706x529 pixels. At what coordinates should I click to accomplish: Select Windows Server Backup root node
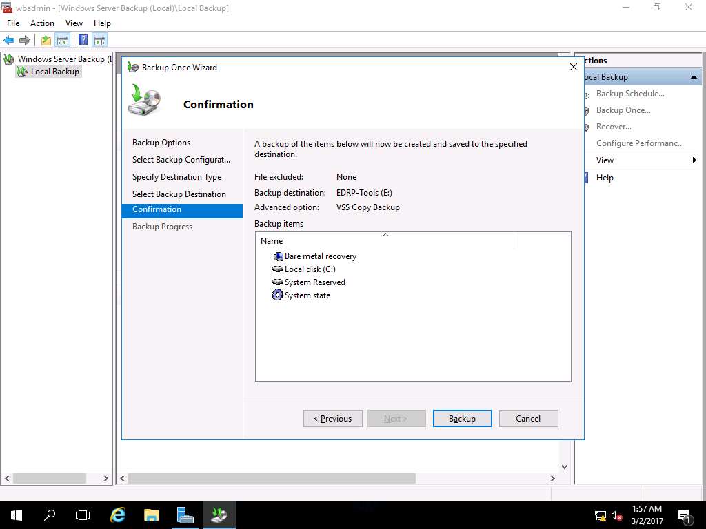click(x=64, y=59)
